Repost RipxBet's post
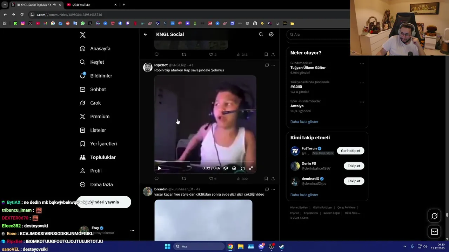449x252 pixels. (184, 178)
